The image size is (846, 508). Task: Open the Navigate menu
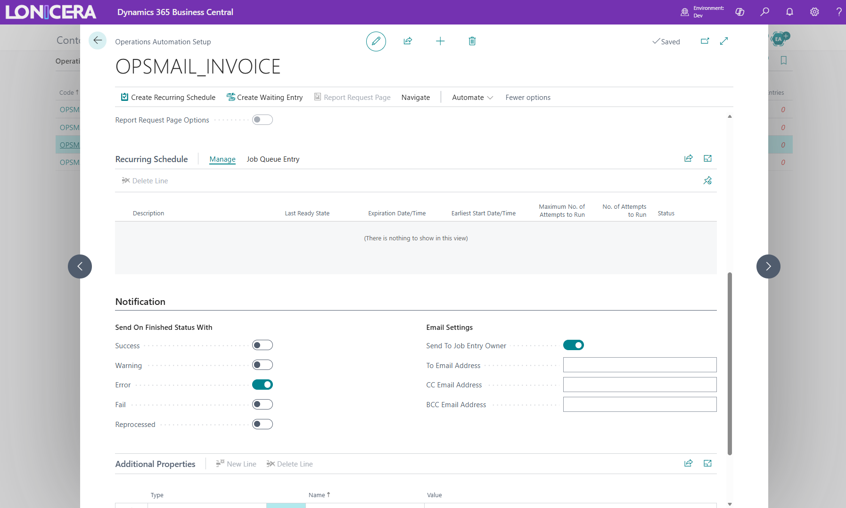416,98
